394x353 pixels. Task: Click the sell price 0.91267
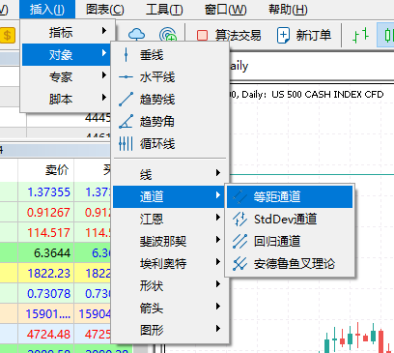click(x=48, y=213)
